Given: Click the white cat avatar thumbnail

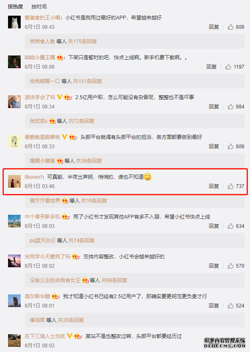Looking at the screenshot, I should 14,22.
